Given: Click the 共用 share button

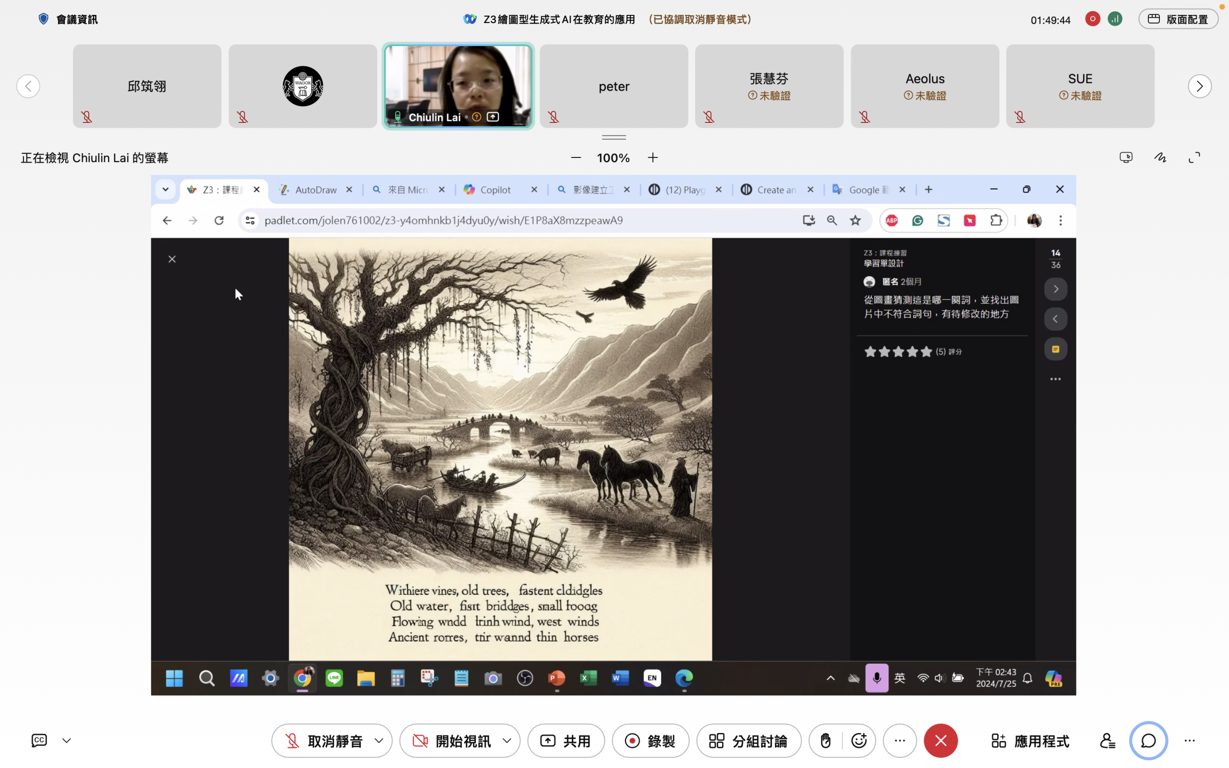Looking at the screenshot, I should click(x=566, y=741).
